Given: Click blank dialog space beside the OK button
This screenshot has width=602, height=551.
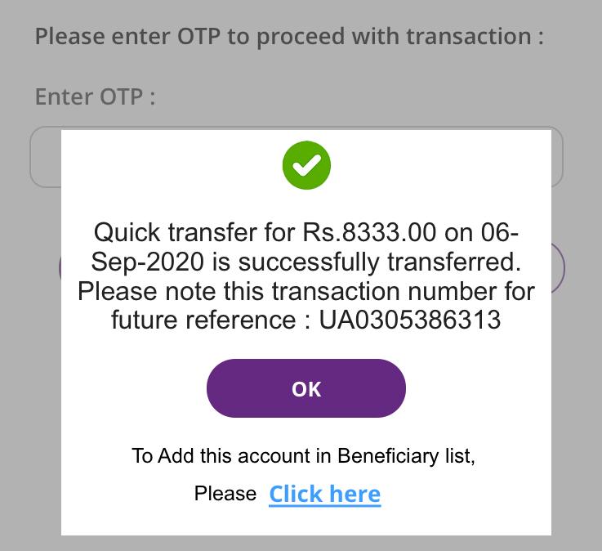Looking at the screenshot, I should tap(476, 388).
